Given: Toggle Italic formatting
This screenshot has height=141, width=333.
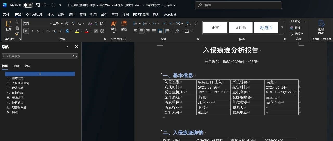Looking at the screenshot, I should (32, 31).
